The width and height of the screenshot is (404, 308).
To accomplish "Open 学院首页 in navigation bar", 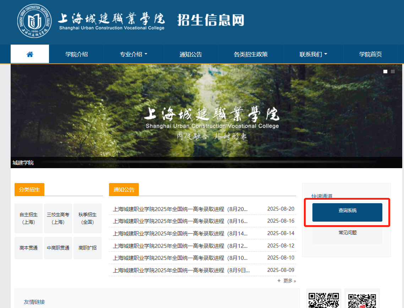I will pyautogui.click(x=370, y=54).
